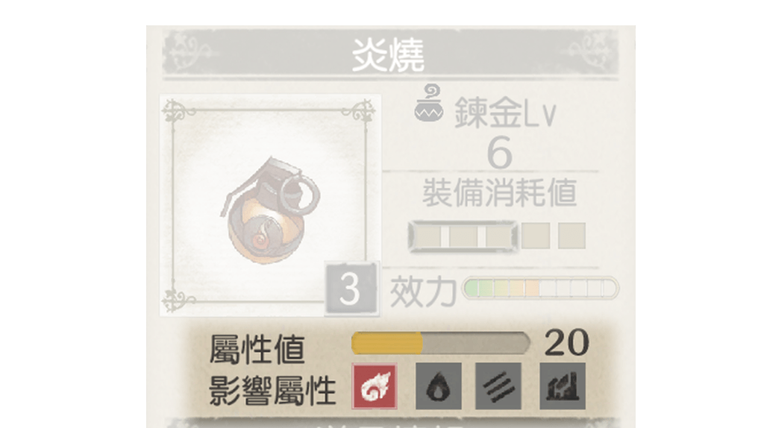761x428 pixels.
Task: Select the red highlighted fire attribute icon
Action: [x=375, y=386]
